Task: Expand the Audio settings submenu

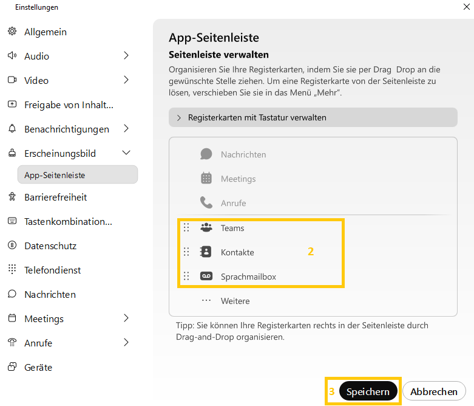Action: 126,56
